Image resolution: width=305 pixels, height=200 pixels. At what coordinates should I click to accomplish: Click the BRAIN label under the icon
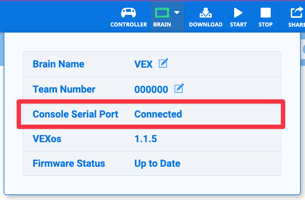(162, 25)
